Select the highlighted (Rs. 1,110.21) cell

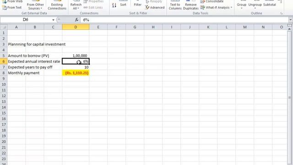click(x=76, y=73)
